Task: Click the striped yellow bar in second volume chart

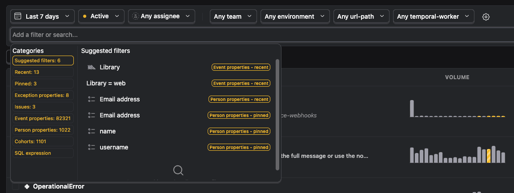Action: click(x=489, y=156)
